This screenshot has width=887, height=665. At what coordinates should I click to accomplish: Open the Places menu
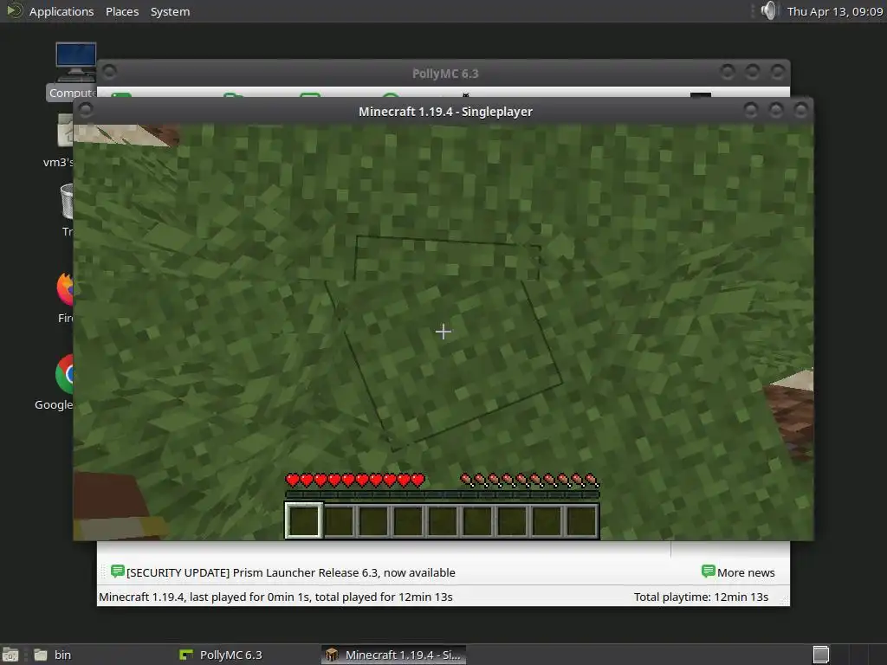122,11
